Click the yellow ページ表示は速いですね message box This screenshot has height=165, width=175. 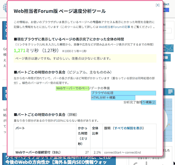tap(85, 58)
